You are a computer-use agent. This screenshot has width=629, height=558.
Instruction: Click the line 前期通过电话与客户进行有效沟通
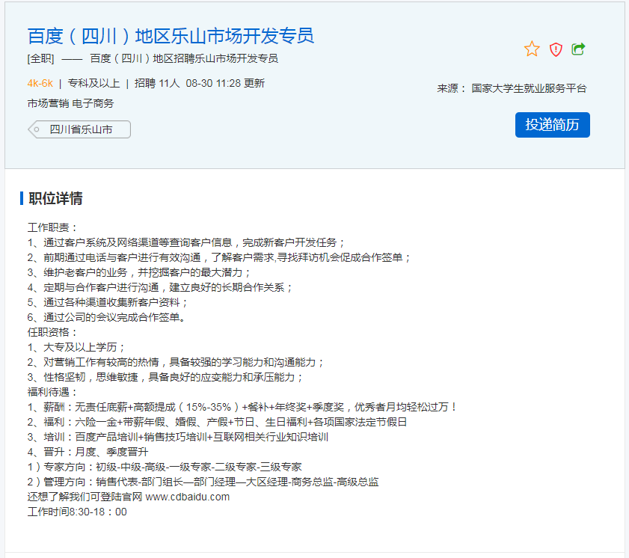click(219, 257)
